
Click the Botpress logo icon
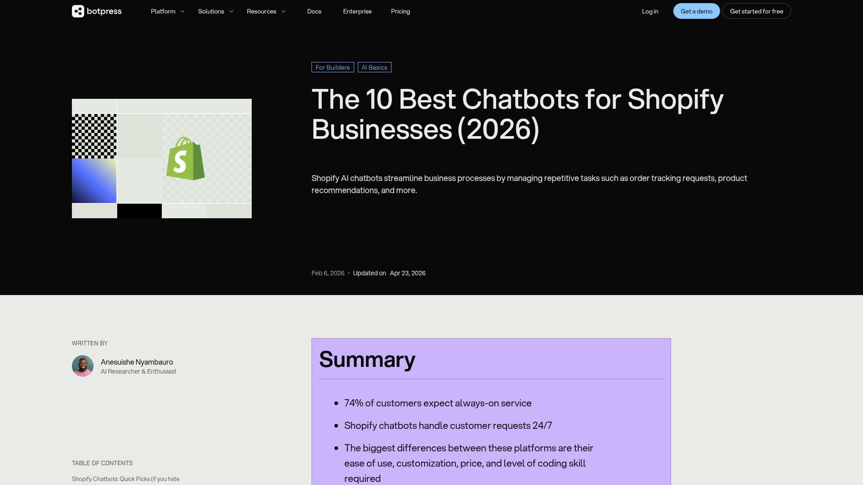(x=78, y=11)
